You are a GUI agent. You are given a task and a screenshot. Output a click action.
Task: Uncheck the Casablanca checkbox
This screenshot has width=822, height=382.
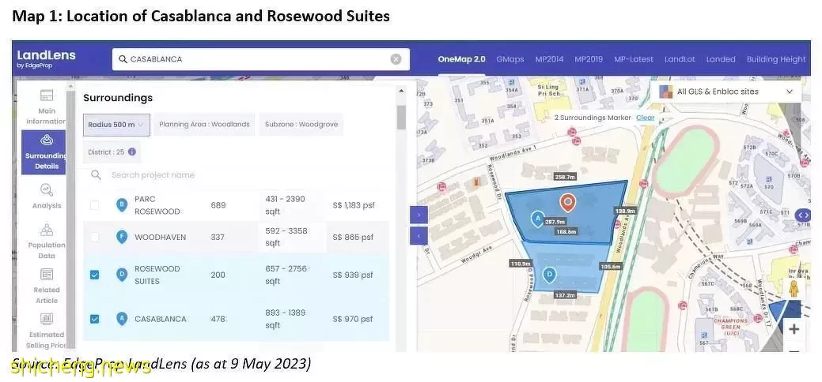pyautogui.click(x=94, y=319)
